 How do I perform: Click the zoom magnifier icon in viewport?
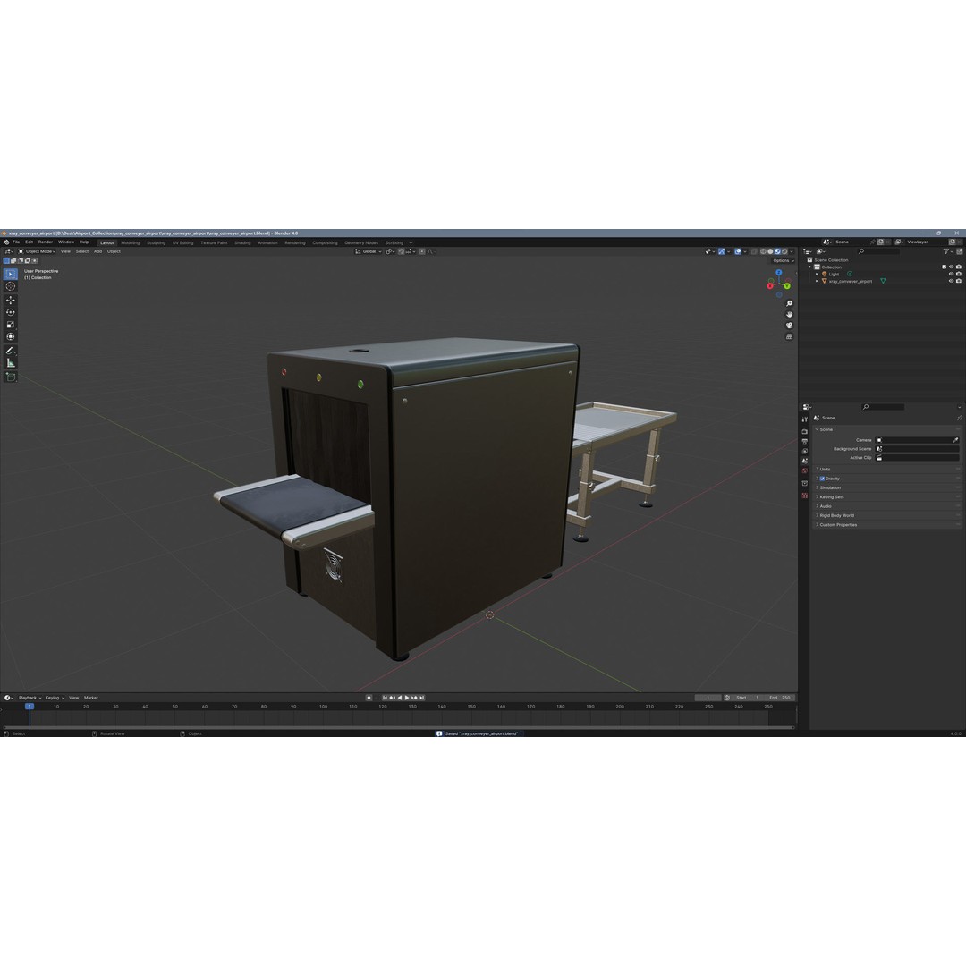pyautogui.click(x=789, y=304)
